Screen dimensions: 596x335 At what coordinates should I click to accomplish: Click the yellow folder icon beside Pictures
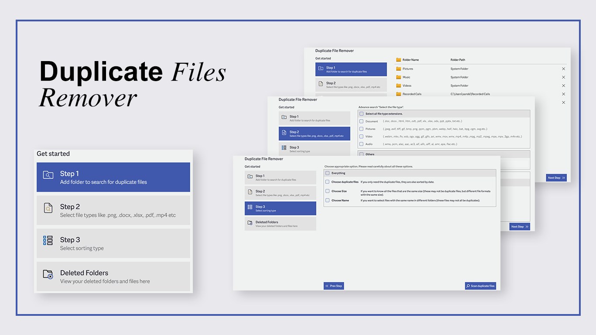point(398,69)
